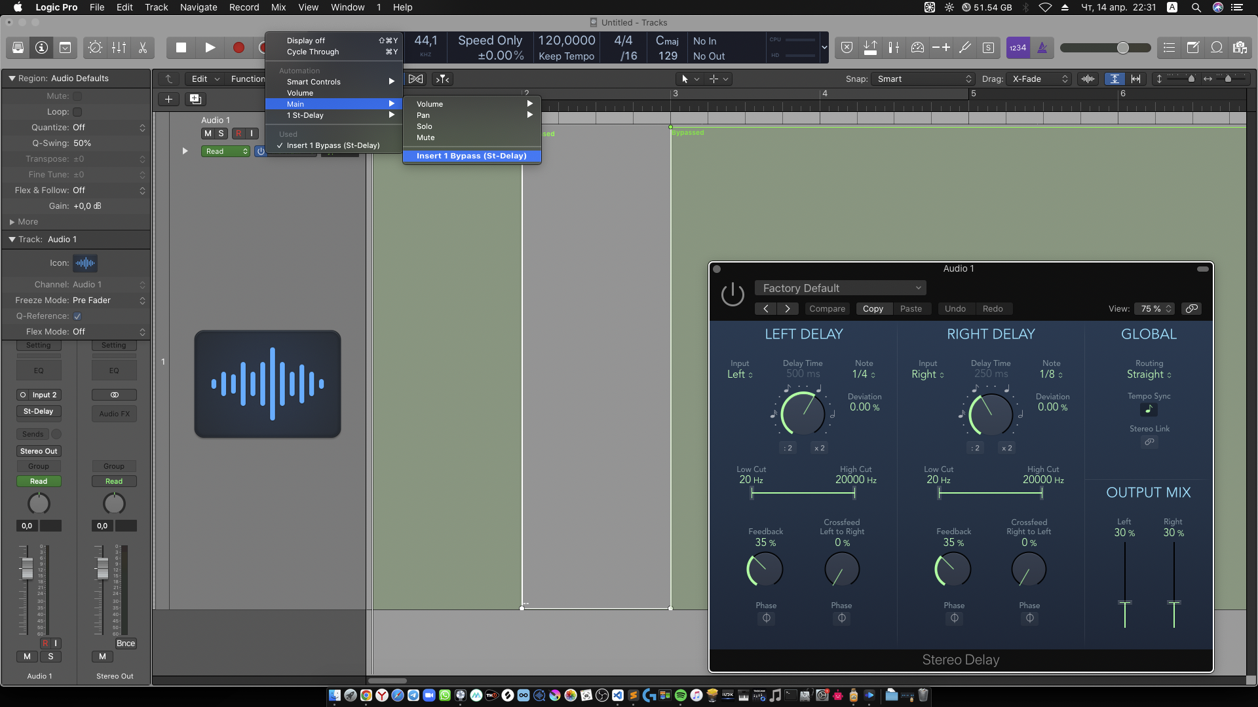Select Cycle Through menu item
The width and height of the screenshot is (1258, 707).
point(334,52)
